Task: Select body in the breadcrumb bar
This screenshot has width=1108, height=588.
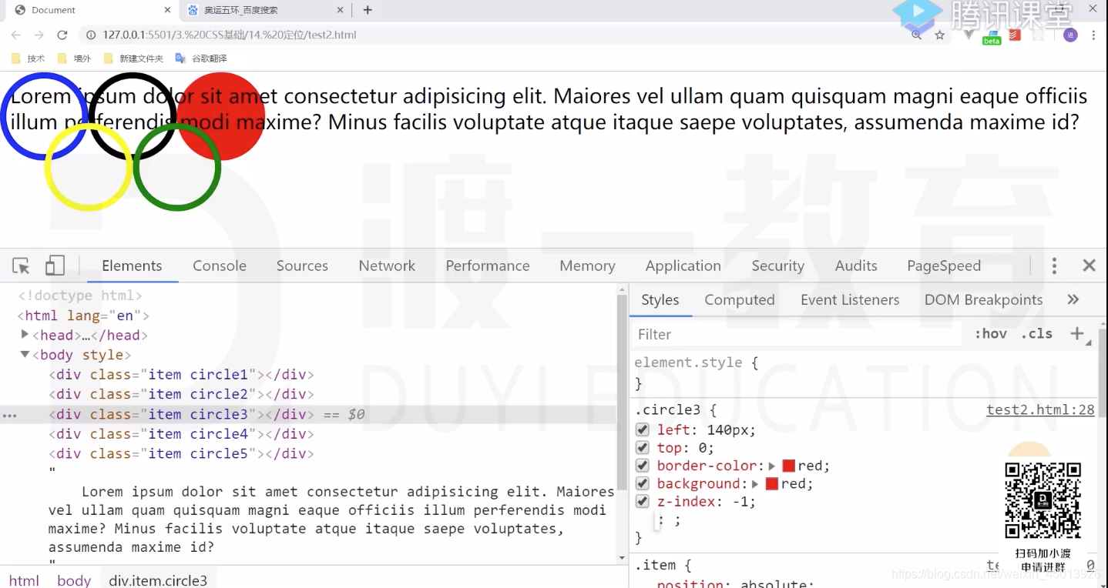Action: (x=74, y=580)
